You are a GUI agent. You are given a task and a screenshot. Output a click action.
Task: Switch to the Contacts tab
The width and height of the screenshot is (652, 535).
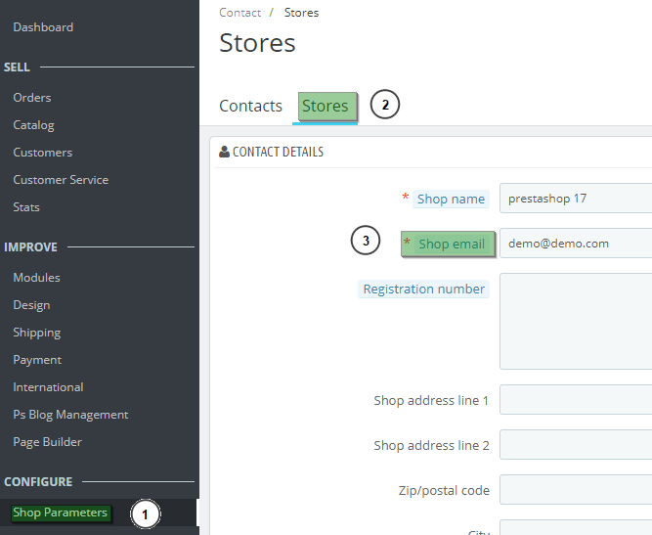250,106
